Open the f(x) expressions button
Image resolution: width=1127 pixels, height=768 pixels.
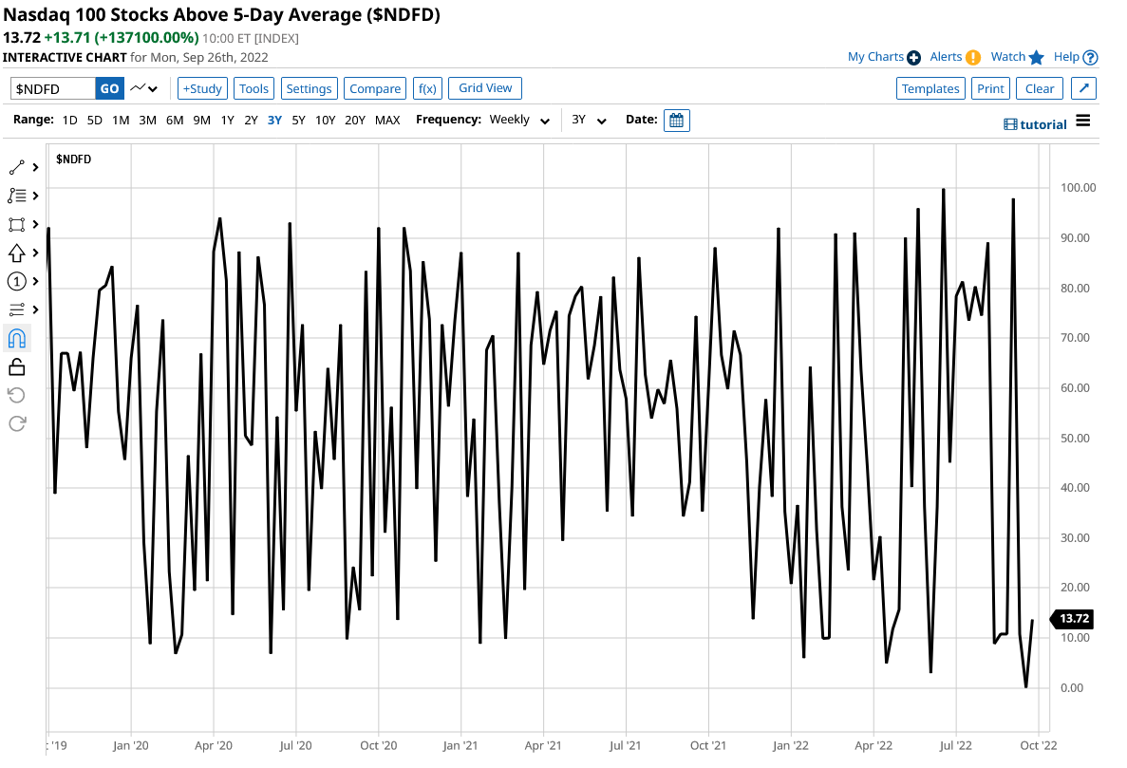pos(427,88)
